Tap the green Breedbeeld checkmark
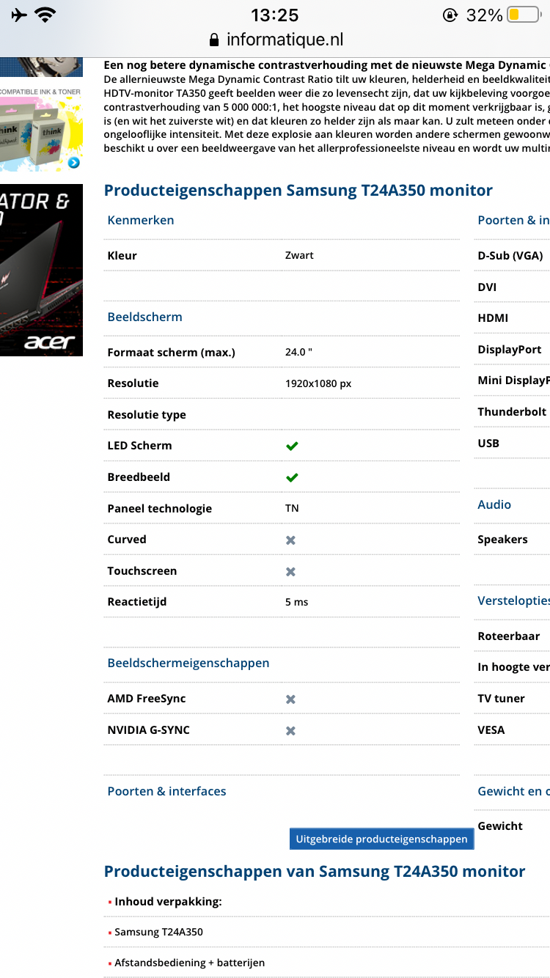The image size is (550, 978). click(x=292, y=477)
